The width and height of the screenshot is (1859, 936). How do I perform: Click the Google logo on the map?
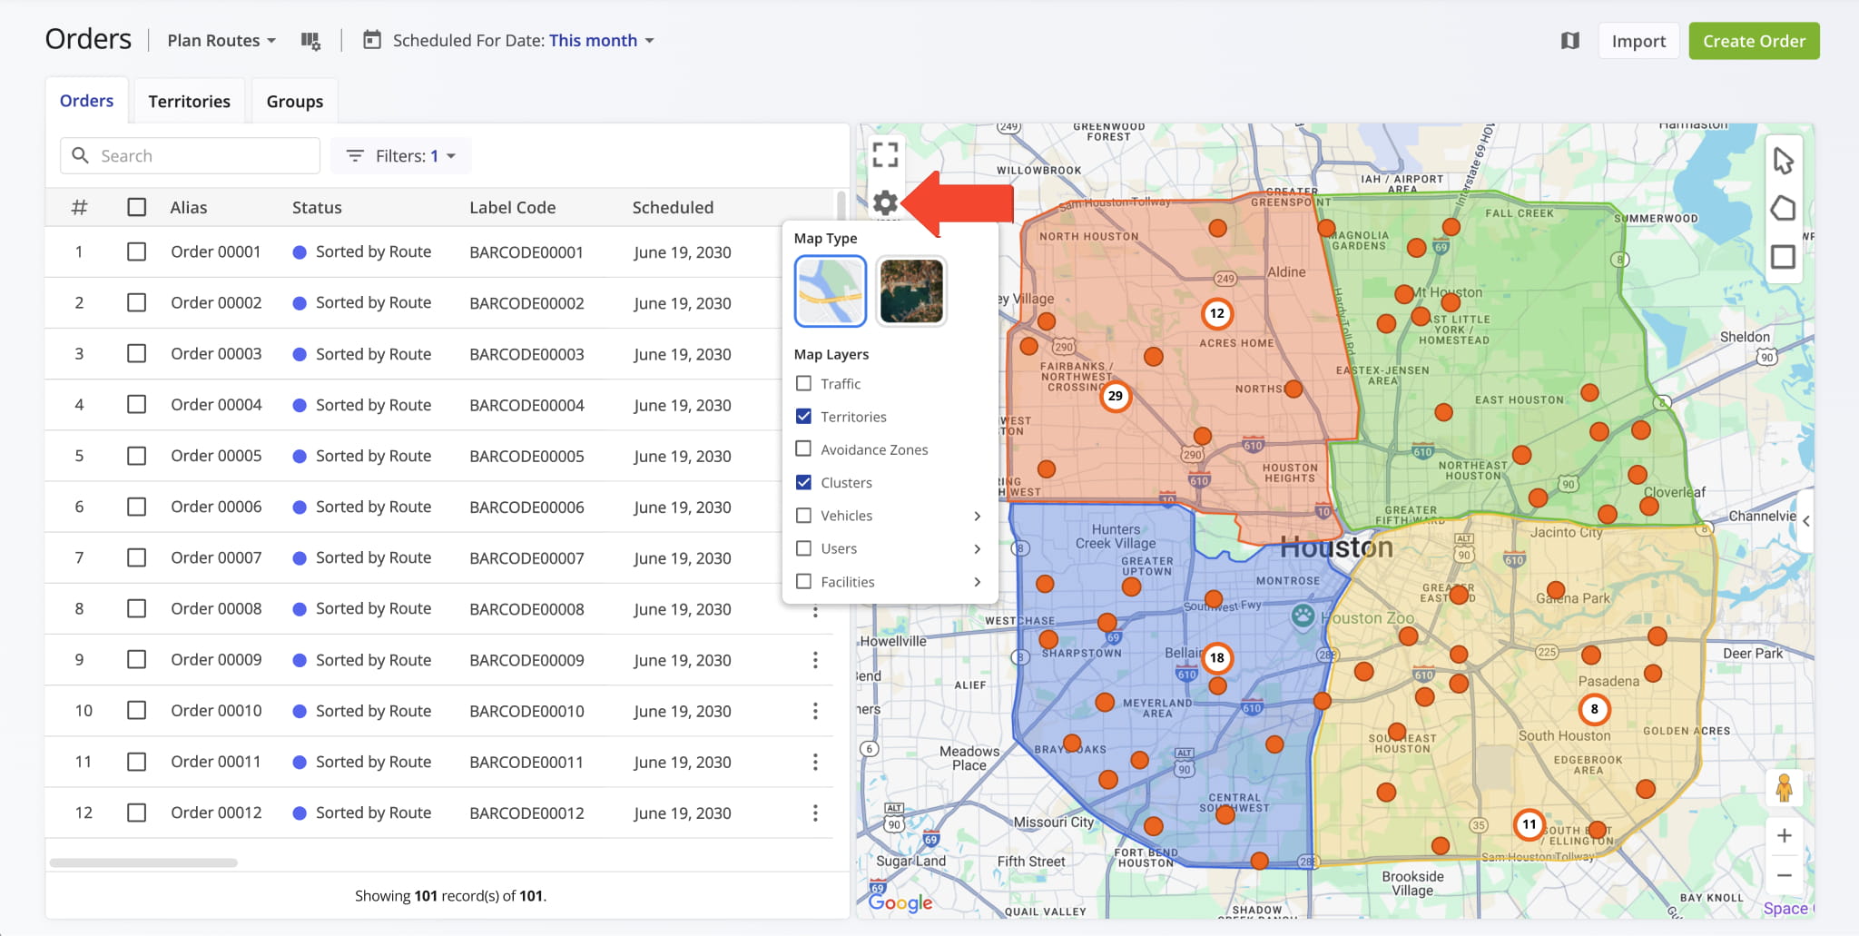point(900,902)
